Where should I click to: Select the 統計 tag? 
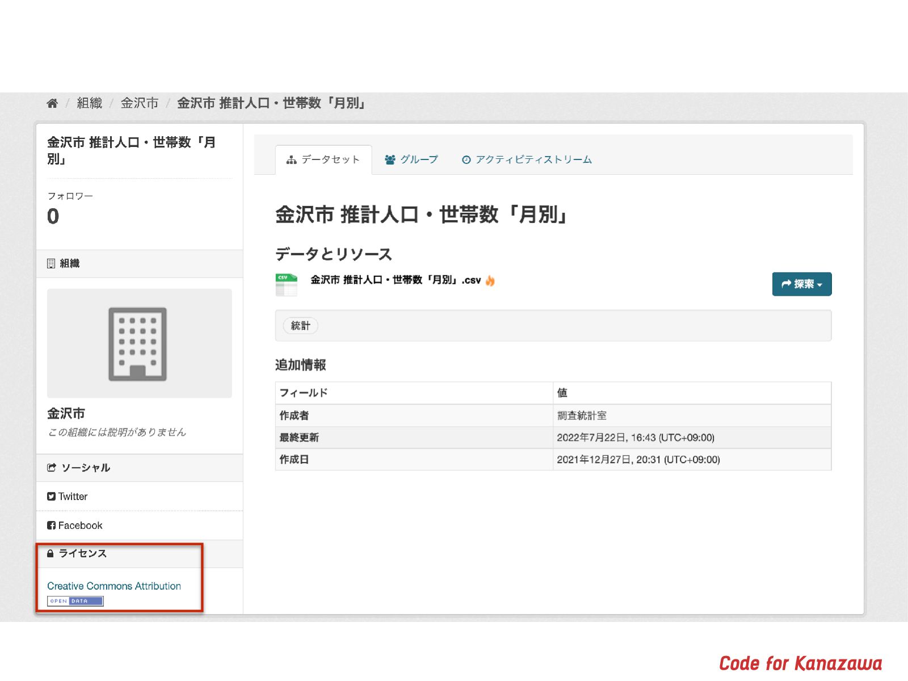click(x=300, y=326)
